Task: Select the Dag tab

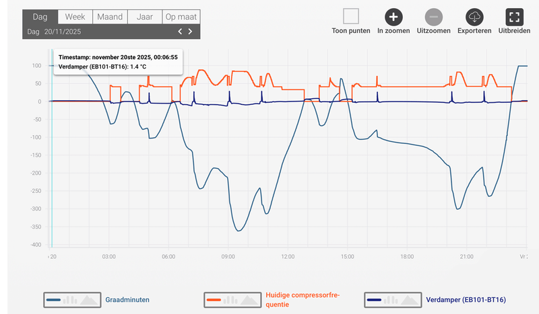Action: tap(40, 17)
